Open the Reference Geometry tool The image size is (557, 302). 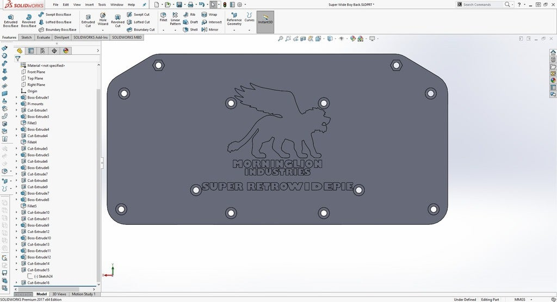pos(234,19)
